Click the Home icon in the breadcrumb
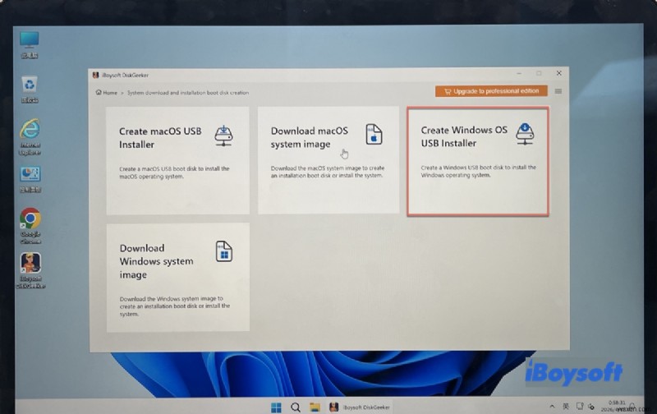 (99, 92)
